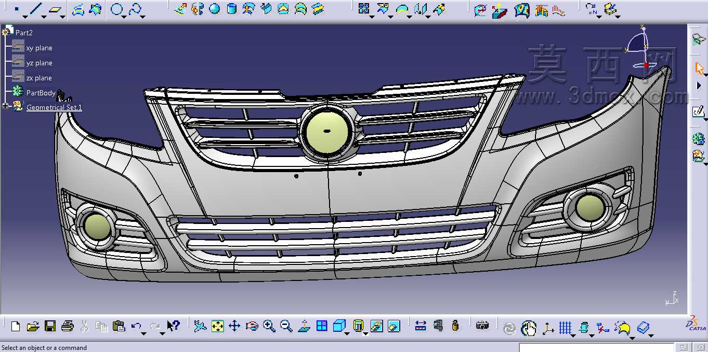This screenshot has width=708, height=352.
Task: Select the Extrapolate tool
Action: pyautogui.click(x=439, y=9)
